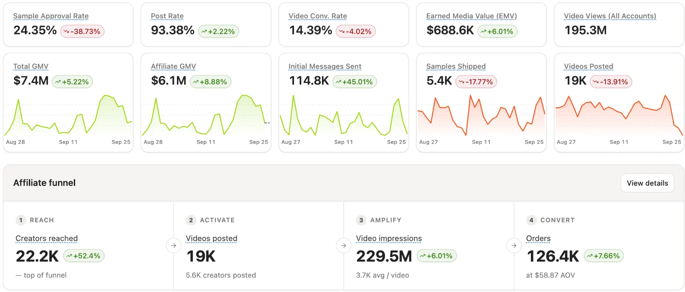Viewport: 685px width, 292px height.
Task: Click step number 3 AMPLIFY badge
Action: tap(361, 220)
